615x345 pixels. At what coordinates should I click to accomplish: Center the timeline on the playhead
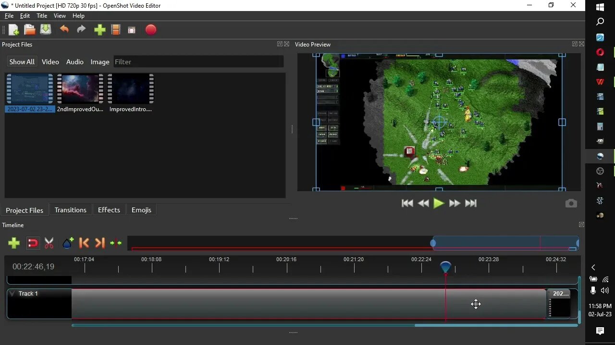[x=116, y=243]
